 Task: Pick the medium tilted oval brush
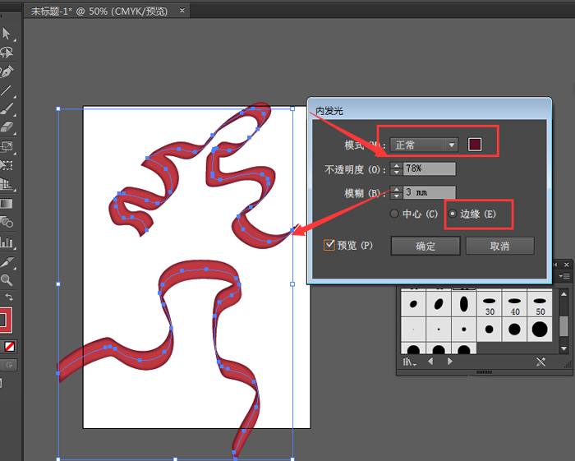439,304
